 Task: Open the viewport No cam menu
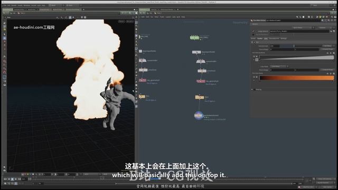[x=130, y=22]
